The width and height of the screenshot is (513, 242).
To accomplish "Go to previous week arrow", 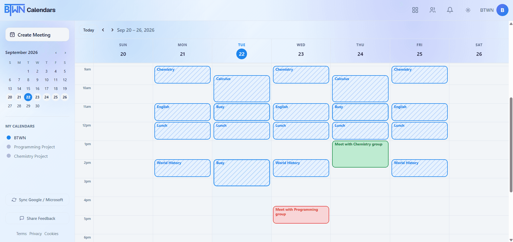I will pyautogui.click(x=103, y=30).
